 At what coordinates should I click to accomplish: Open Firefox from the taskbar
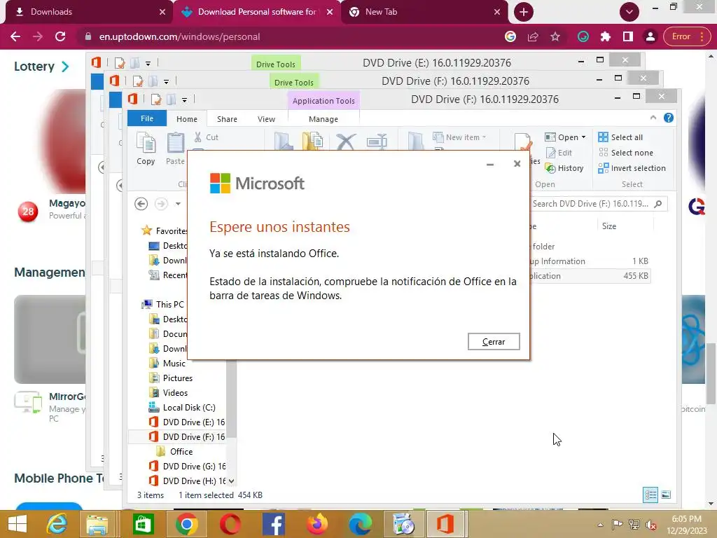pos(317,523)
